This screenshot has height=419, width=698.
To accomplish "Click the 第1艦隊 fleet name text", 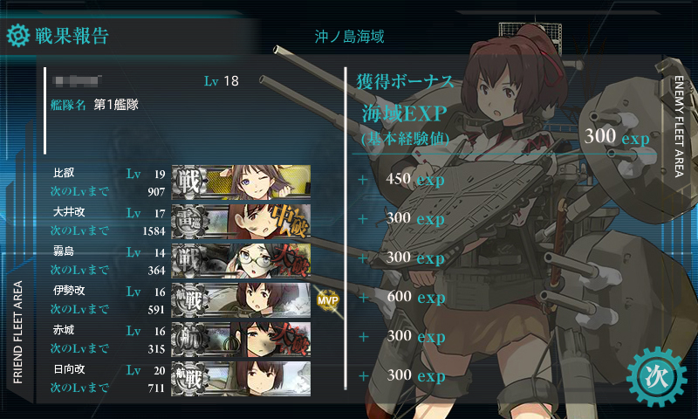I will [x=116, y=105].
